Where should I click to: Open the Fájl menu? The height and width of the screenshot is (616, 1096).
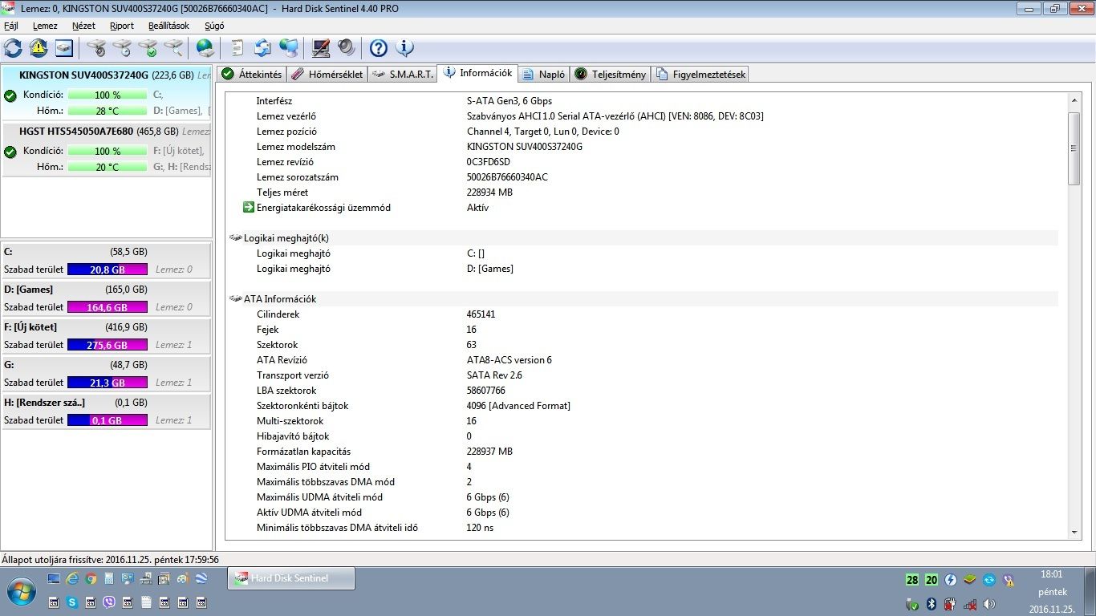pyautogui.click(x=11, y=26)
